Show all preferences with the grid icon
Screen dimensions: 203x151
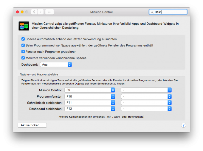pyautogui.click(x=49, y=12)
